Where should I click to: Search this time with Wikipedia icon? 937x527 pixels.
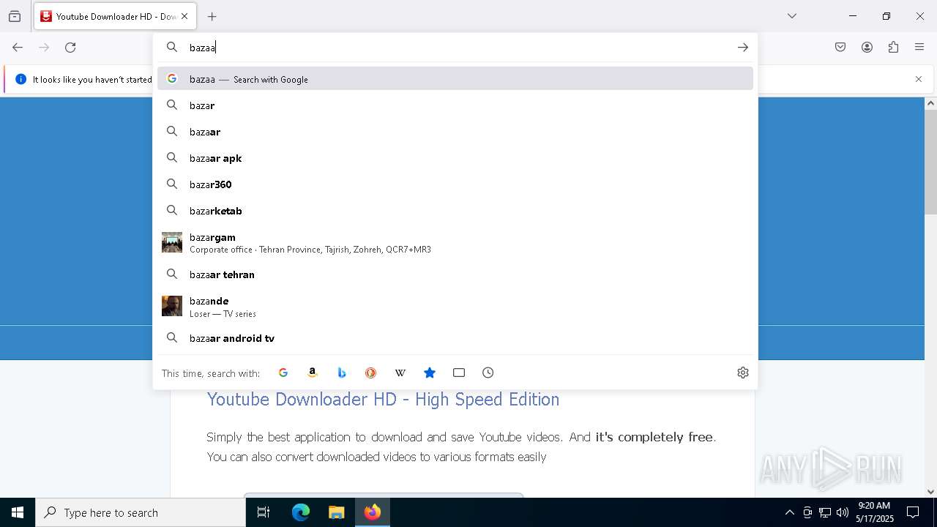400,373
